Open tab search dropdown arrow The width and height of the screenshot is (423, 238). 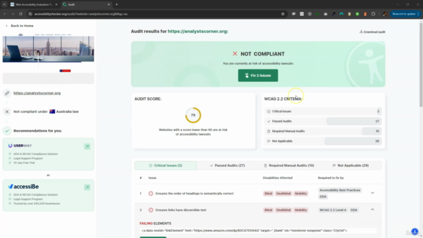(5, 5)
